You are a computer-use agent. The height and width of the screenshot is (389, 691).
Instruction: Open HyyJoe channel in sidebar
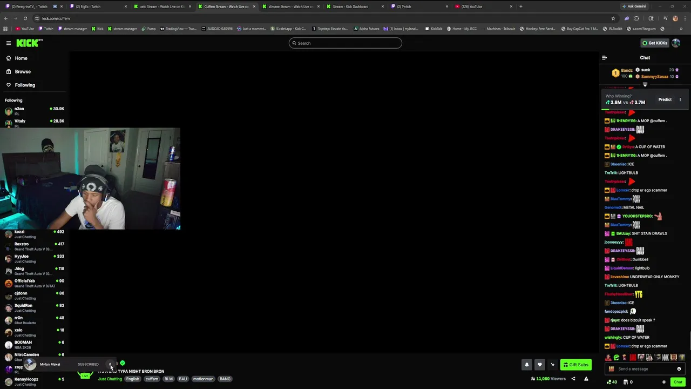click(x=35, y=259)
